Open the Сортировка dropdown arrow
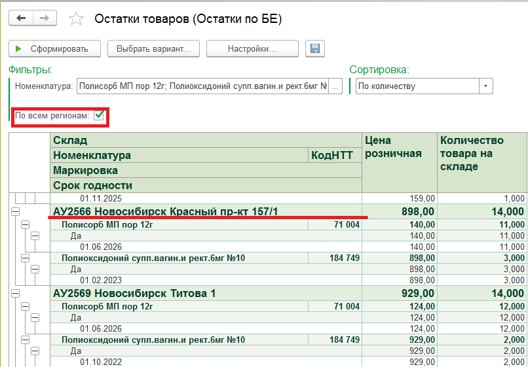Viewport: 528px width, 367px height. click(485, 86)
